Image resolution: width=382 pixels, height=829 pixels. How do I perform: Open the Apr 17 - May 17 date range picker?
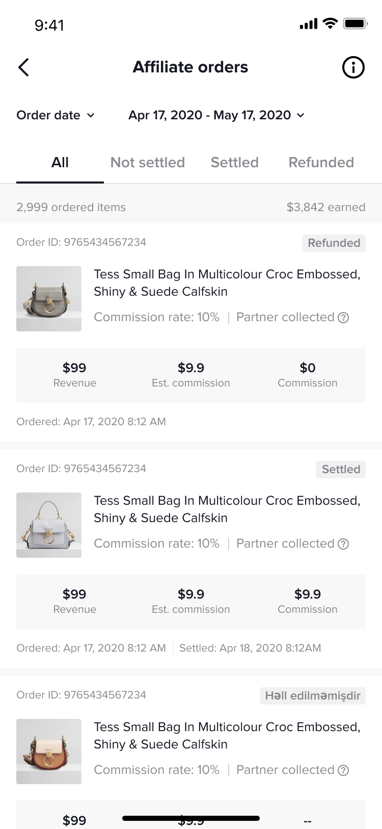click(216, 115)
